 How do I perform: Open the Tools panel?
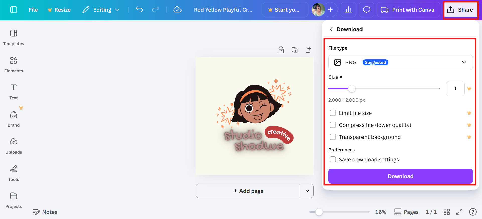(14, 173)
